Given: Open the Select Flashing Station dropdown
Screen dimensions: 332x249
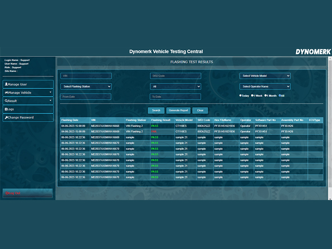Looking at the screenshot, I should (86, 86).
